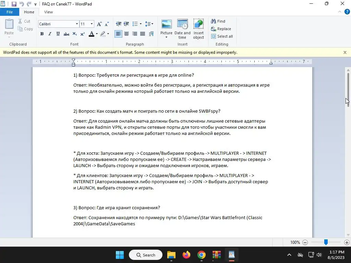Click the zoom out minus button
351x263 pixels.
[x=305, y=242]
